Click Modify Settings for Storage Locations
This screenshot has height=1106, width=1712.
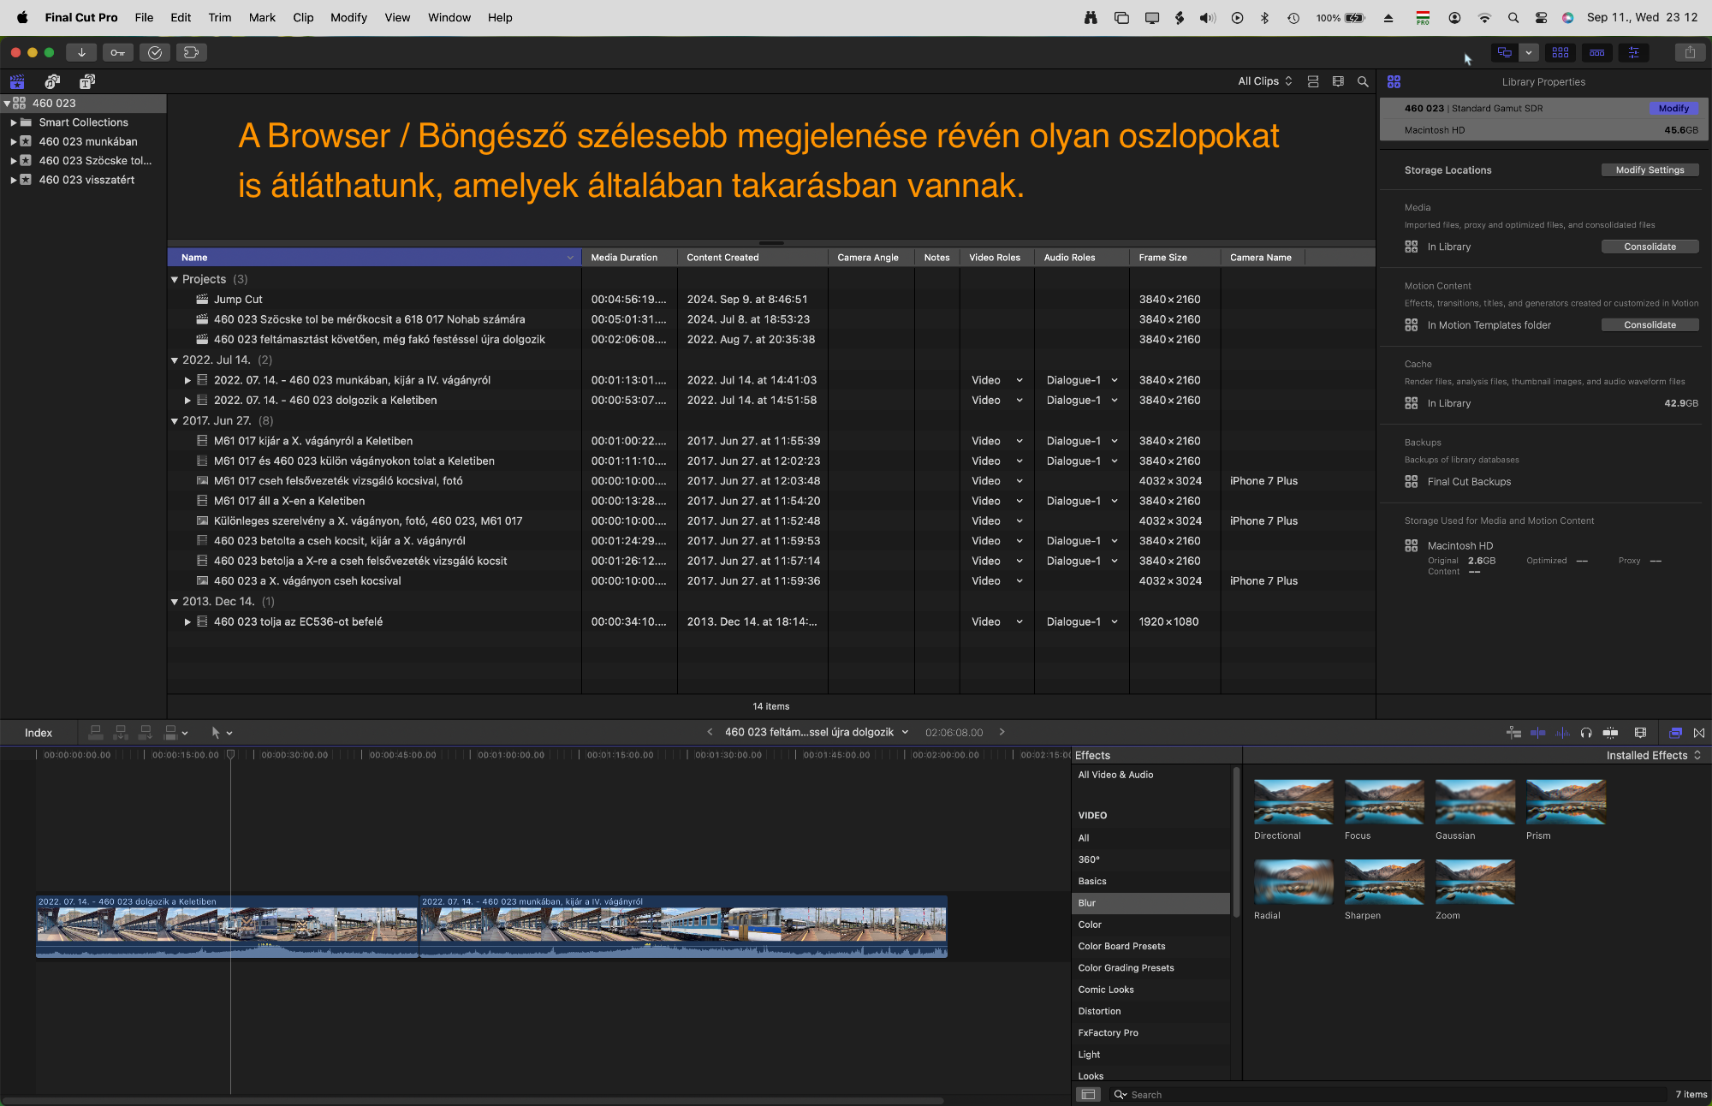[x=1650, y=169]
